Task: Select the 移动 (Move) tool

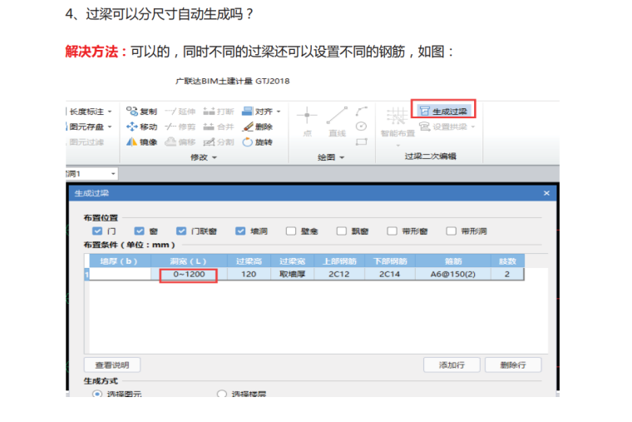Action: click(x=141, y=127)
